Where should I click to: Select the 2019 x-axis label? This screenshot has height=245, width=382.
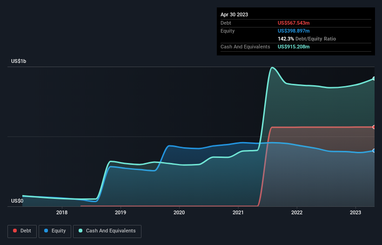pos(121,212)
